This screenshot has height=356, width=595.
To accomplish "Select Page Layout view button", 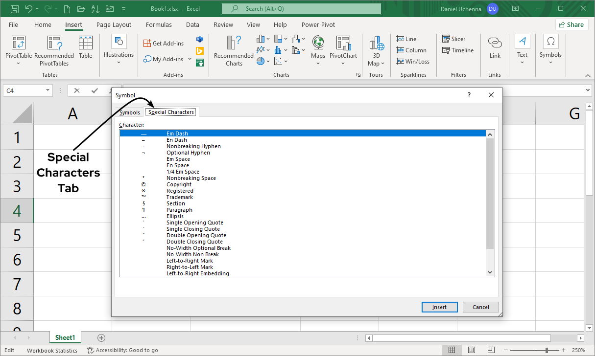I will 471,350.
